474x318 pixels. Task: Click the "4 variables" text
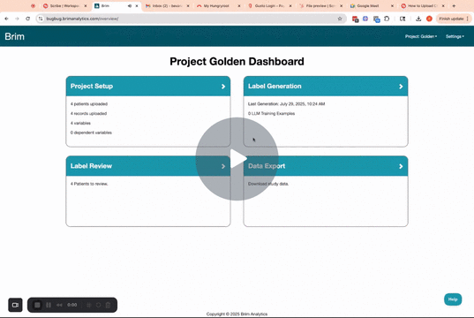80,123
